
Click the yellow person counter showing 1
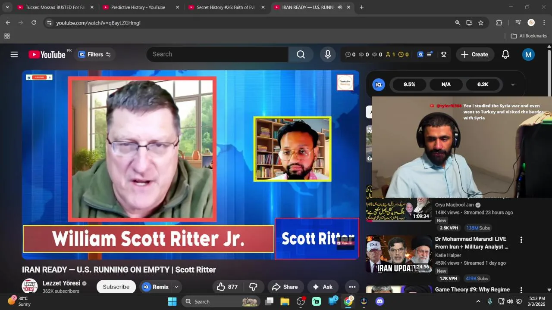pyautogui.click(x=390, y=54)
